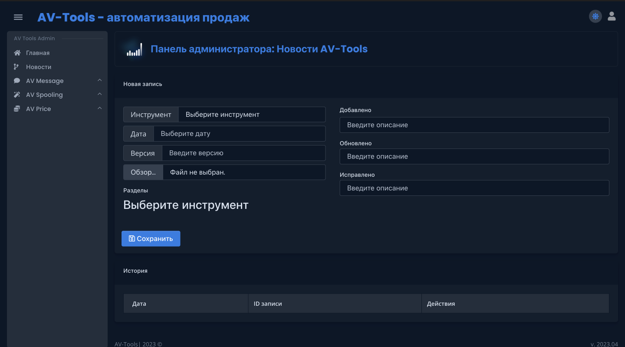The image size is (625, 347).
Task: Click the Дата label of the date field
Action: click(x=138, y=134)
